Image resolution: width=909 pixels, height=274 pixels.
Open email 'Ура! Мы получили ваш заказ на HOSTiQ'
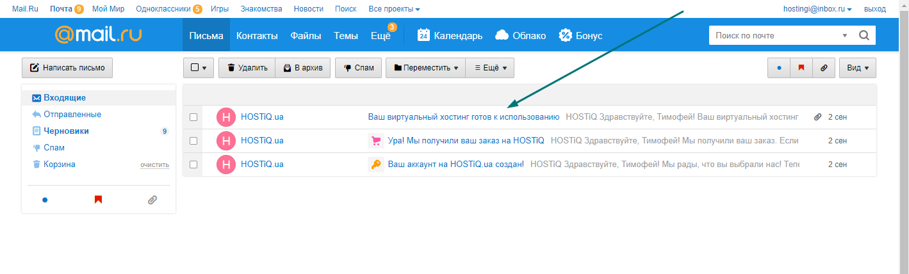[466, 141]
